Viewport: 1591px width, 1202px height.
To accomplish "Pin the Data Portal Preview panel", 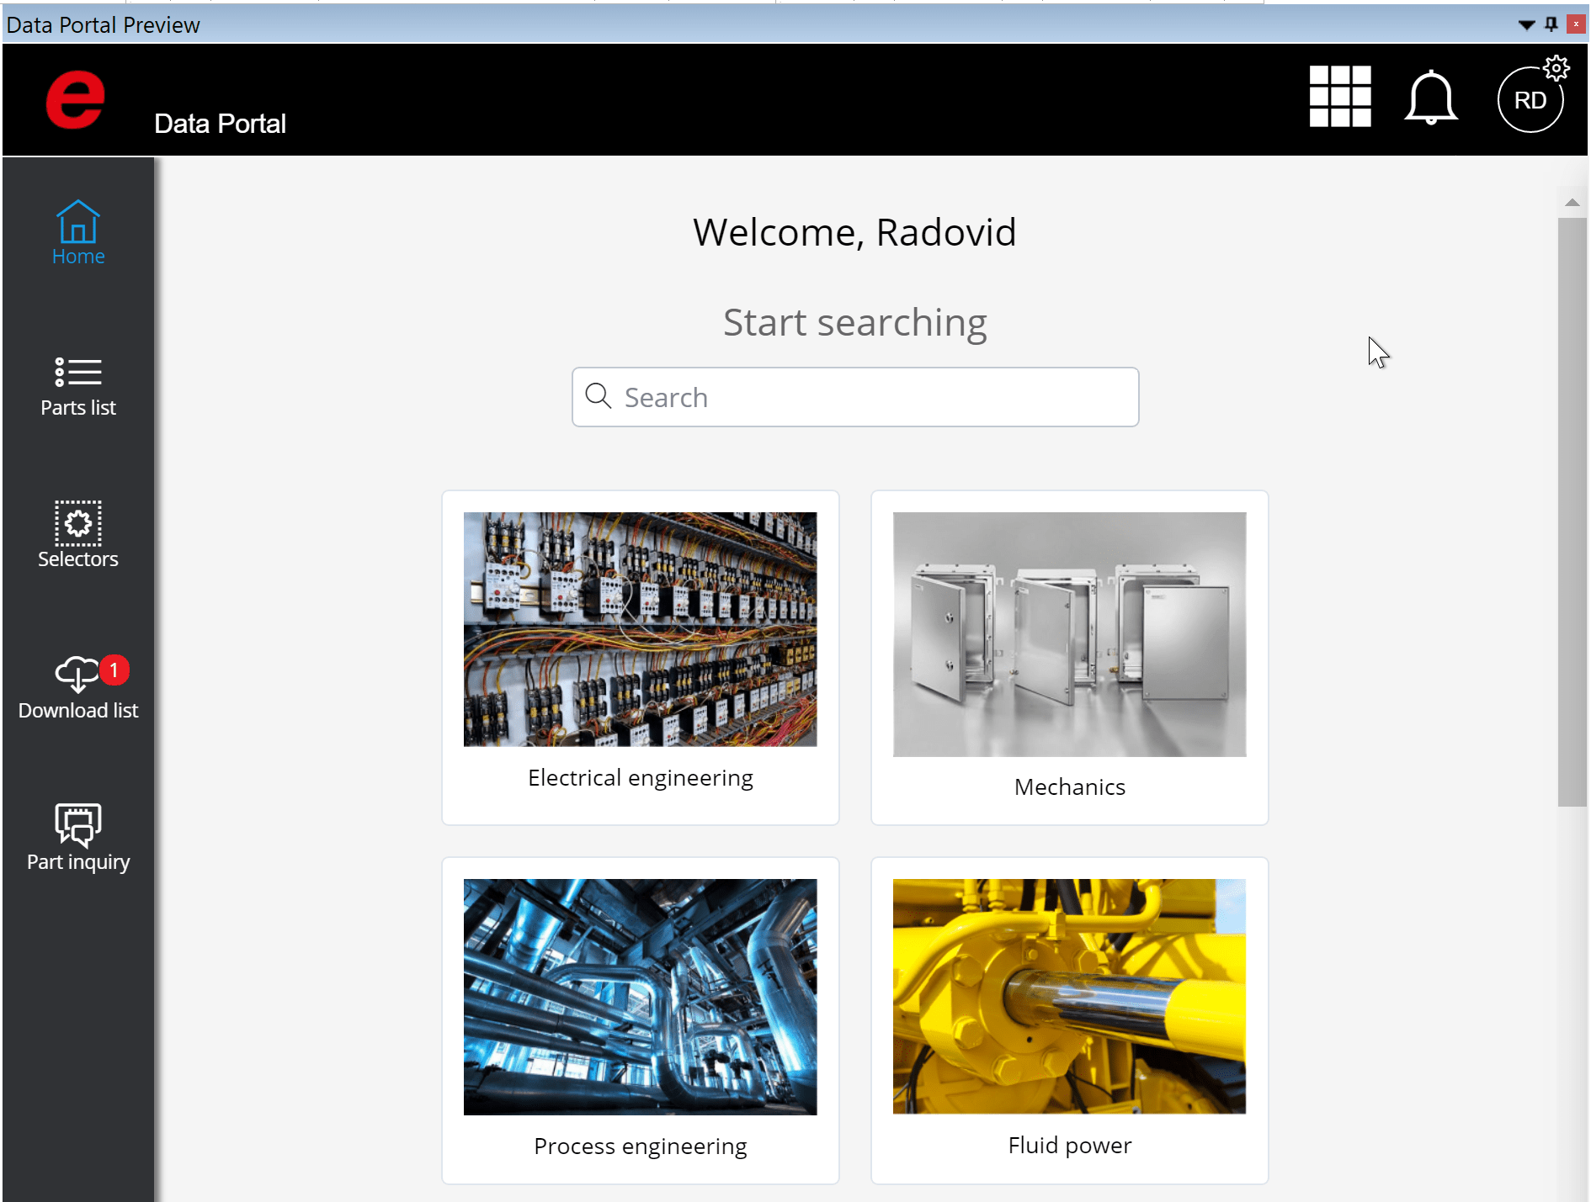I will 1550,24.
